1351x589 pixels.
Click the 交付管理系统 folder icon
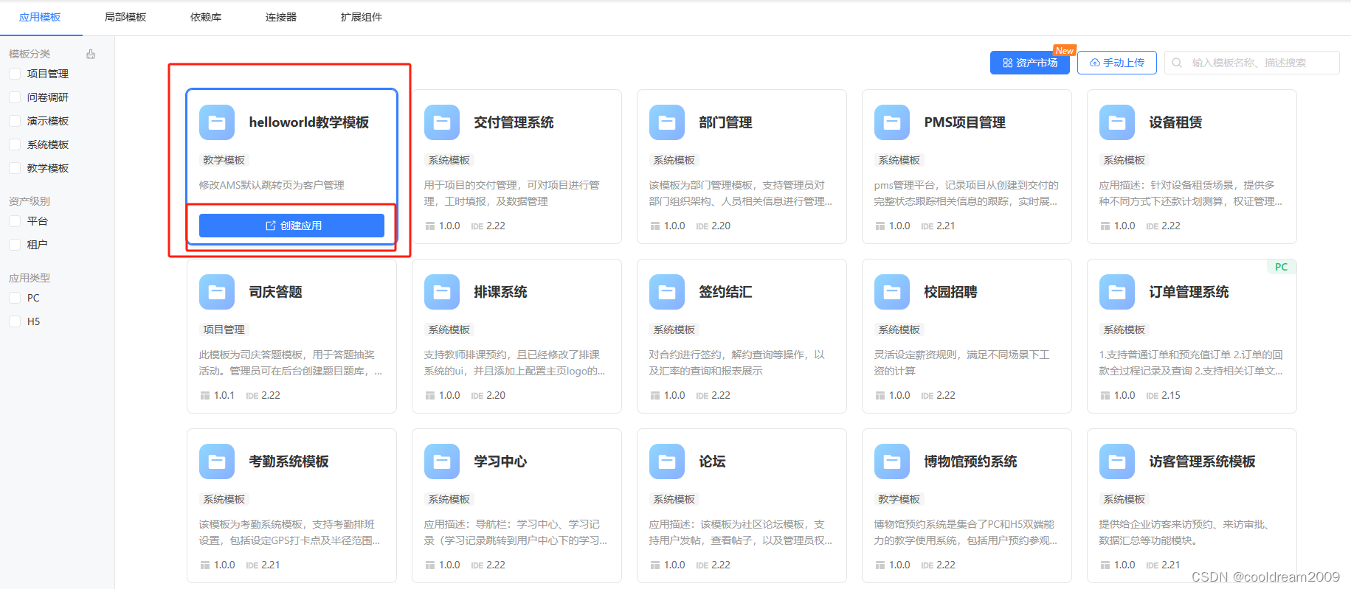(x=442, y=122)
